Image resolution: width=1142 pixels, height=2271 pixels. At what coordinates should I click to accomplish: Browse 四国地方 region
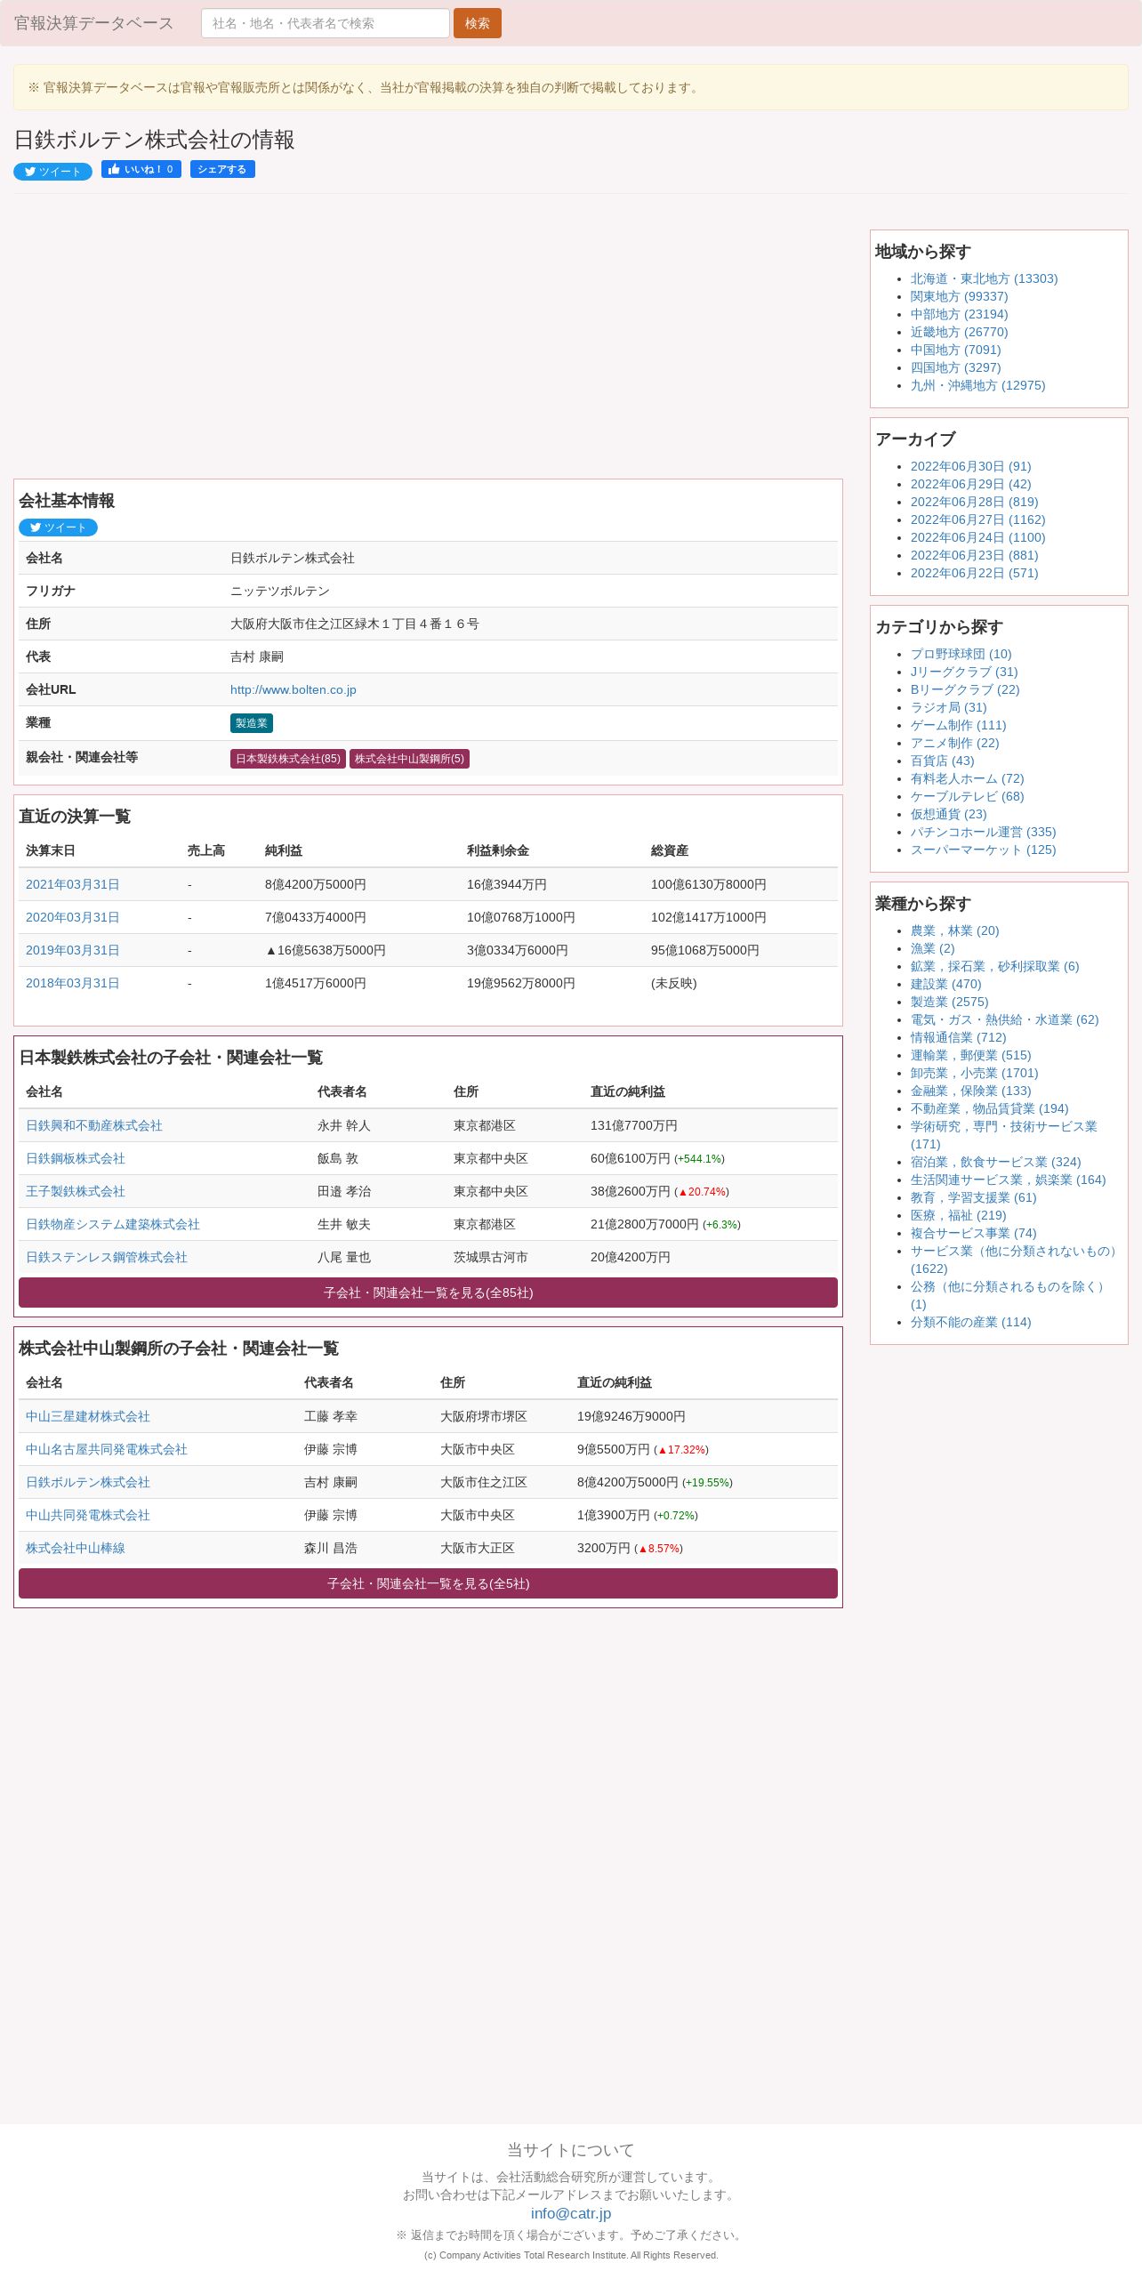955,367
